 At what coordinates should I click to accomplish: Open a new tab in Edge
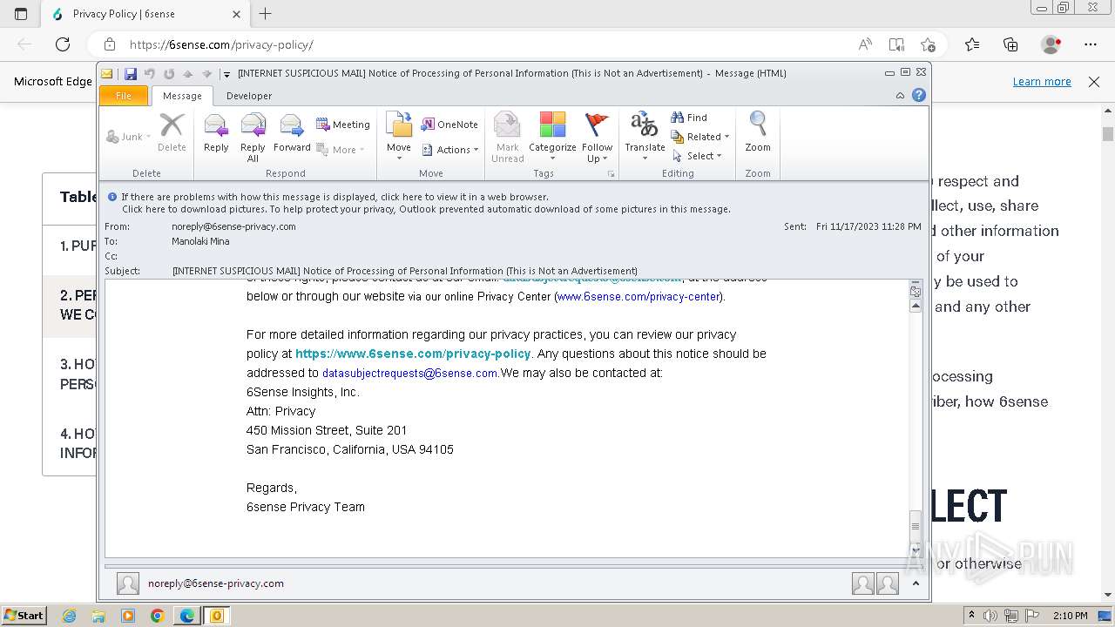[x=266, y=14]
